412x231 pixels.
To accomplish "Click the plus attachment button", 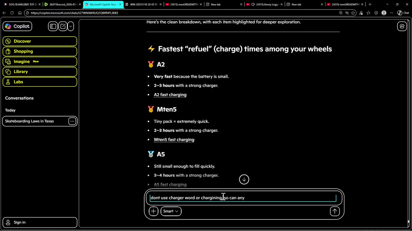I will click(x=154, y=211).
